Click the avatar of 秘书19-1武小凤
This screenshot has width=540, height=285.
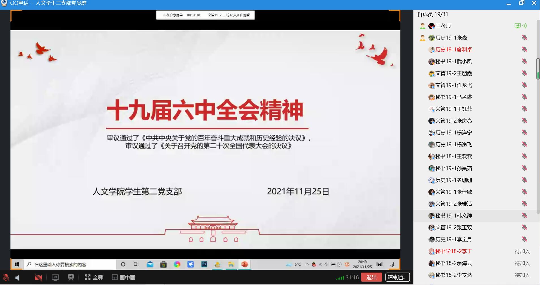(431, 62)
